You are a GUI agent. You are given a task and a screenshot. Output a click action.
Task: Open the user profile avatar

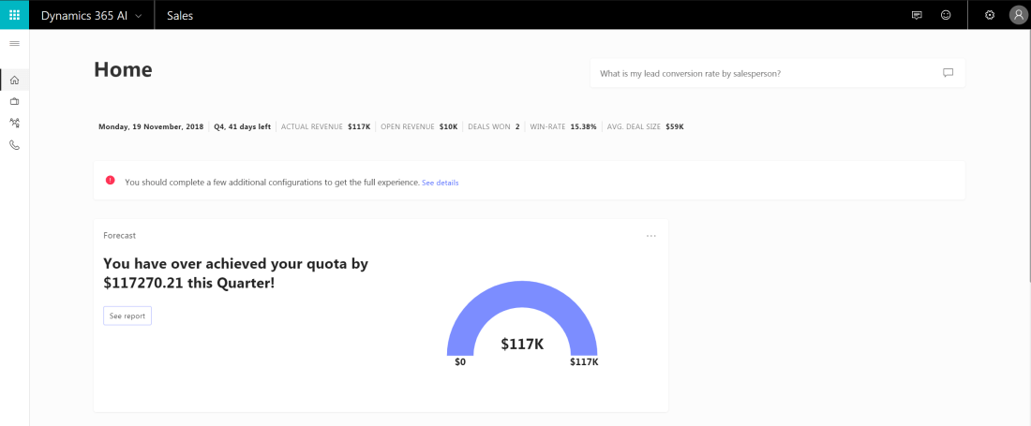(1018, 15)
